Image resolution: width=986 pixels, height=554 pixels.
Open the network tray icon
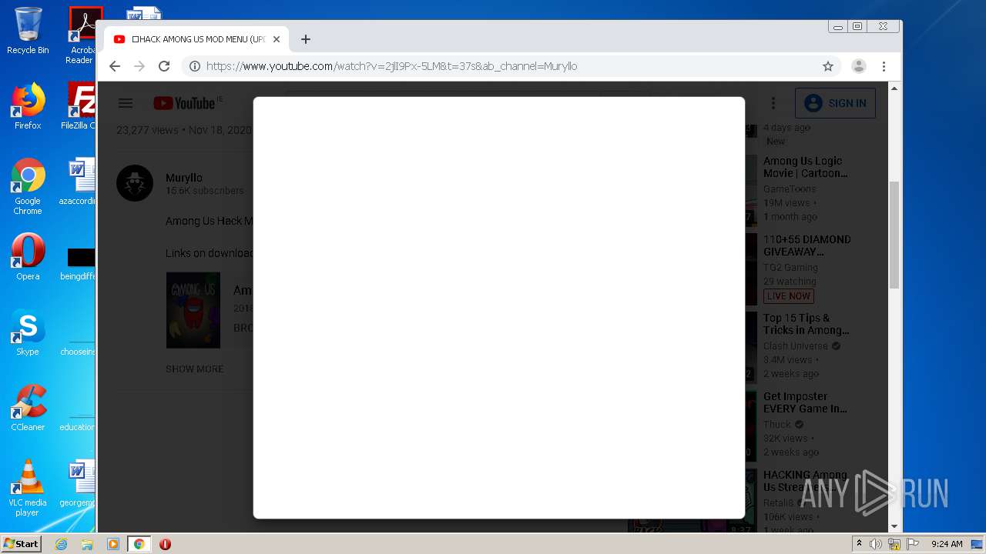pyautogui.click(x=894, y=544)
